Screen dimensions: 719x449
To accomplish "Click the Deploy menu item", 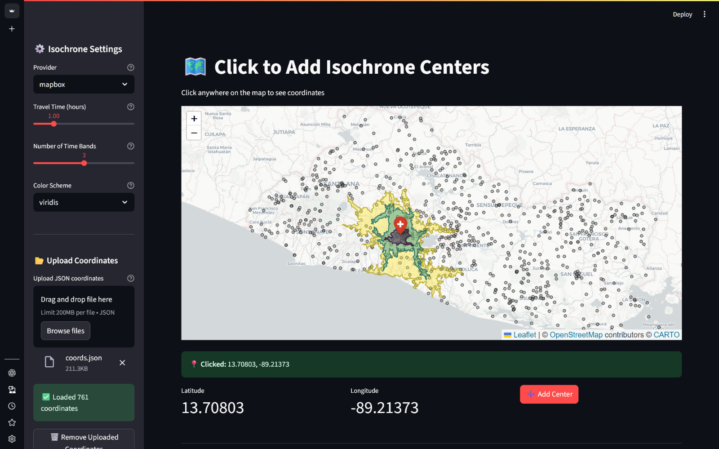I will pos(682,14).
